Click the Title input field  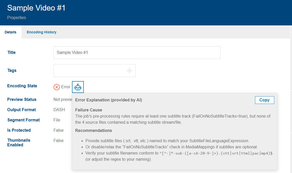click(x=137, y=52)
